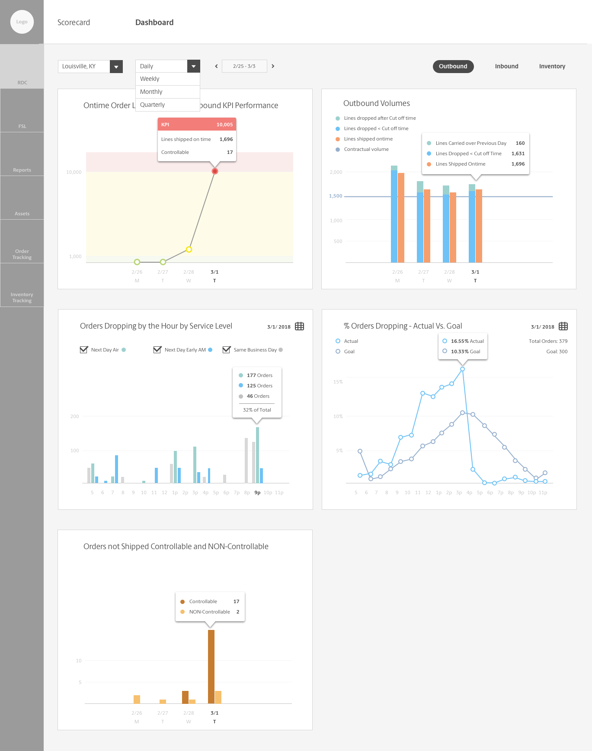Select Monthly from period list
The width and height of the screenshot is (592, 751).
coord(168,92)
